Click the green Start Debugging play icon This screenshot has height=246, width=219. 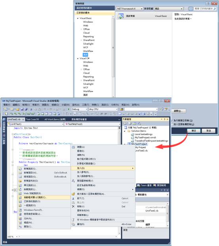pyautogui.click(x=69, y=109)
